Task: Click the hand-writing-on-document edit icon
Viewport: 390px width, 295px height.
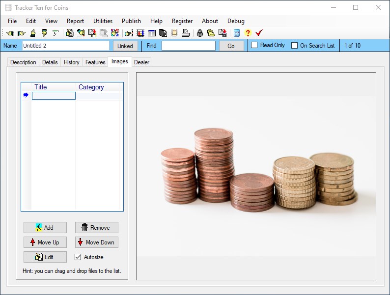Action: click(69, 33)
